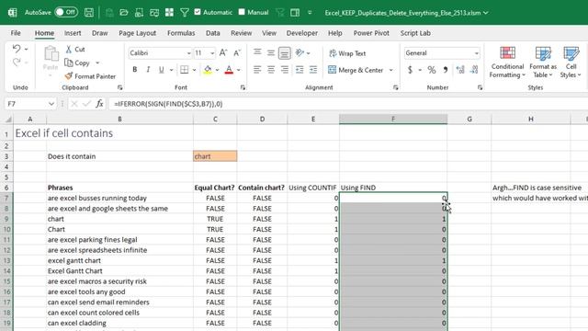Apply the yellow fill color

(x=208, y=70)
